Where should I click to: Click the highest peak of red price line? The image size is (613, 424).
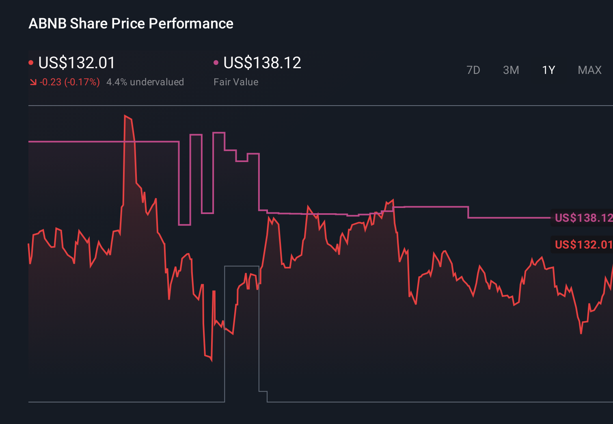125,116
